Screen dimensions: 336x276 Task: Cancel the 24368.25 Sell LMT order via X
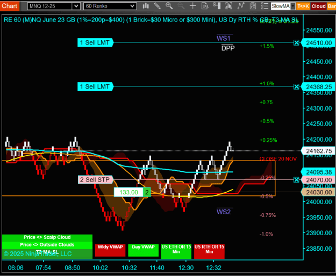296,86
